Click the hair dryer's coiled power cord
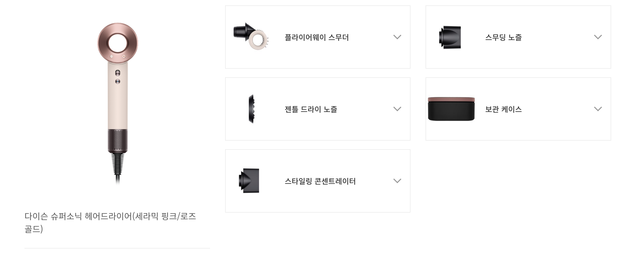634x270 pixels. coord(118,164)
